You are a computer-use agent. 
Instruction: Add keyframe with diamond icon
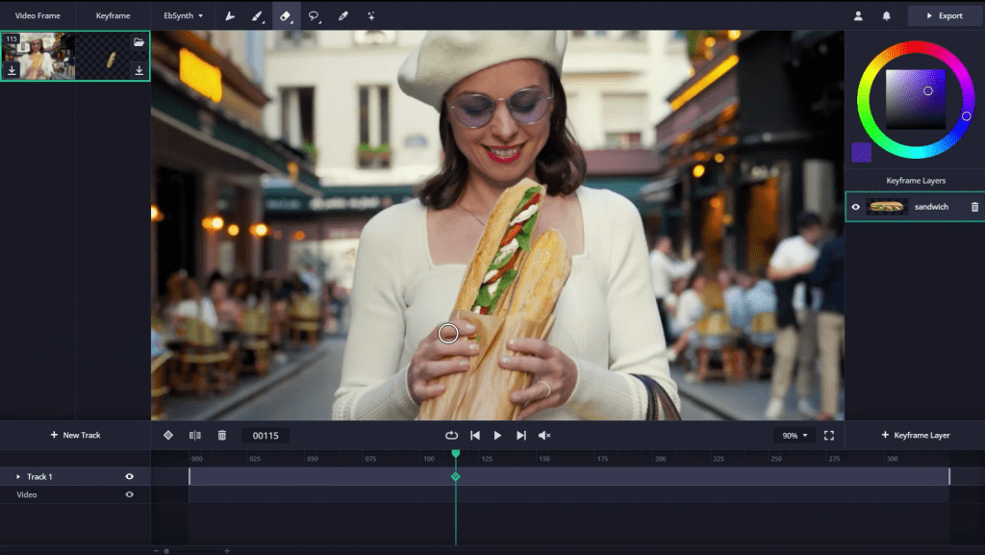point(168,435)
